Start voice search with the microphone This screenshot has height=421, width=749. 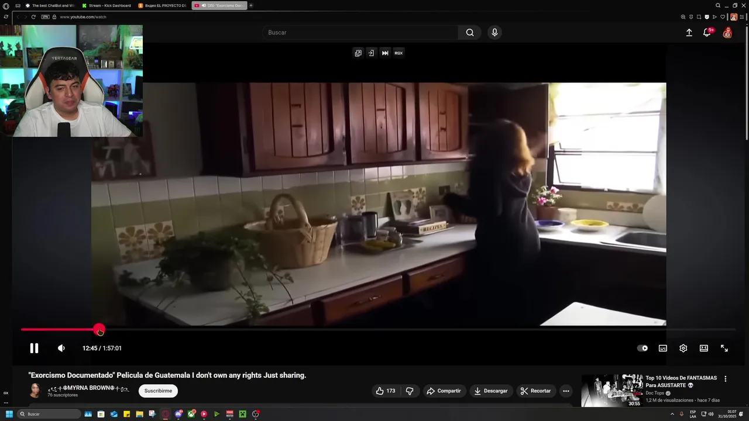(x=494, y=33)
